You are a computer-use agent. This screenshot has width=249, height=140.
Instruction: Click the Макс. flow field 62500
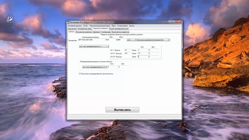pos(121,40)
